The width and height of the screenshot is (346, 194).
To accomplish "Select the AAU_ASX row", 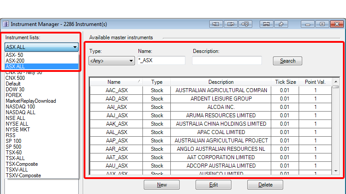I will 211,166.
